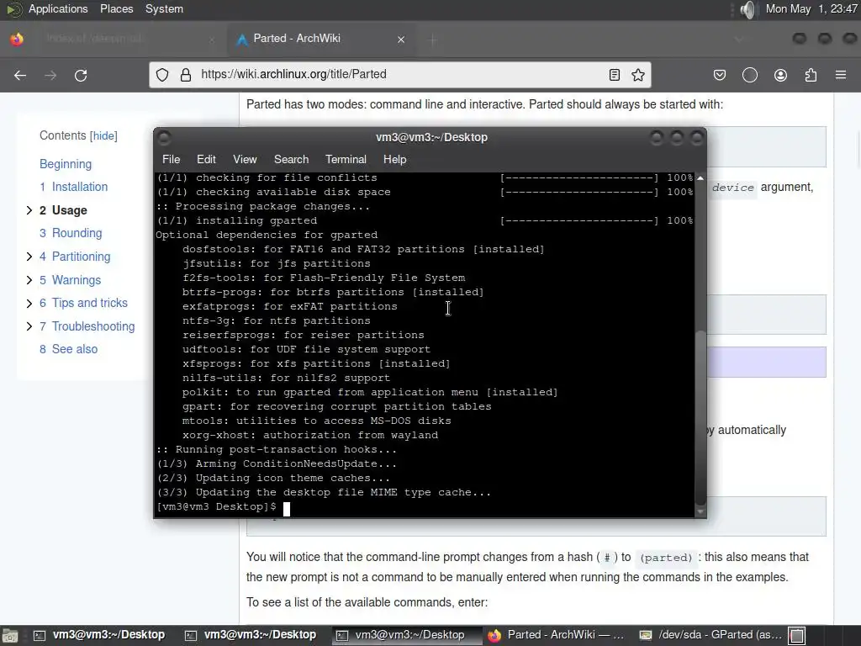
Task: Open the Firefox account icon
Action: click(780, 75)
